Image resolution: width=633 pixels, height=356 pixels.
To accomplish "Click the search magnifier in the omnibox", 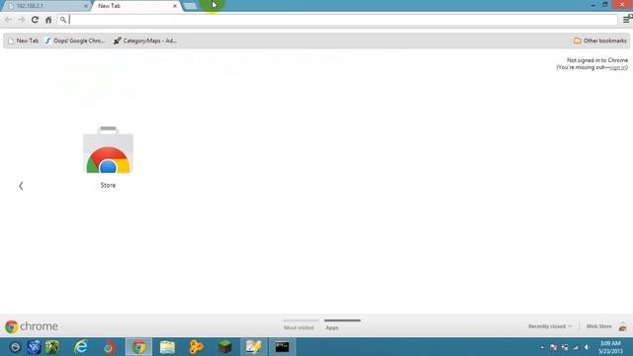I will pos(63,20).
